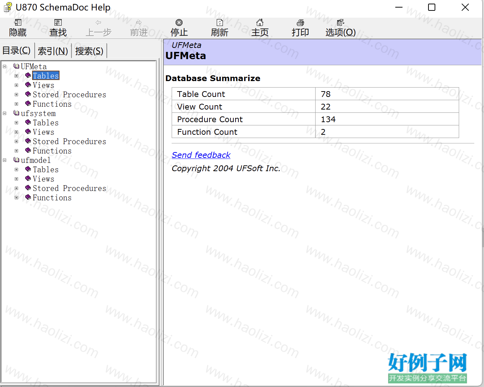This screenshot has width=484, height=387.
Task: Open the Send feedback link
Action: pos(201,155)
